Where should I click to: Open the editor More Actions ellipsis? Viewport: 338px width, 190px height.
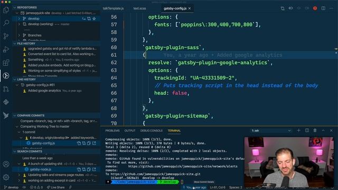pyautogui.click(x=331, y=8)
